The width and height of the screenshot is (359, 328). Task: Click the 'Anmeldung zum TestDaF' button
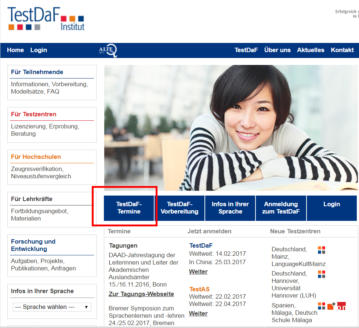pyautogui.click(x=281, y=208)
